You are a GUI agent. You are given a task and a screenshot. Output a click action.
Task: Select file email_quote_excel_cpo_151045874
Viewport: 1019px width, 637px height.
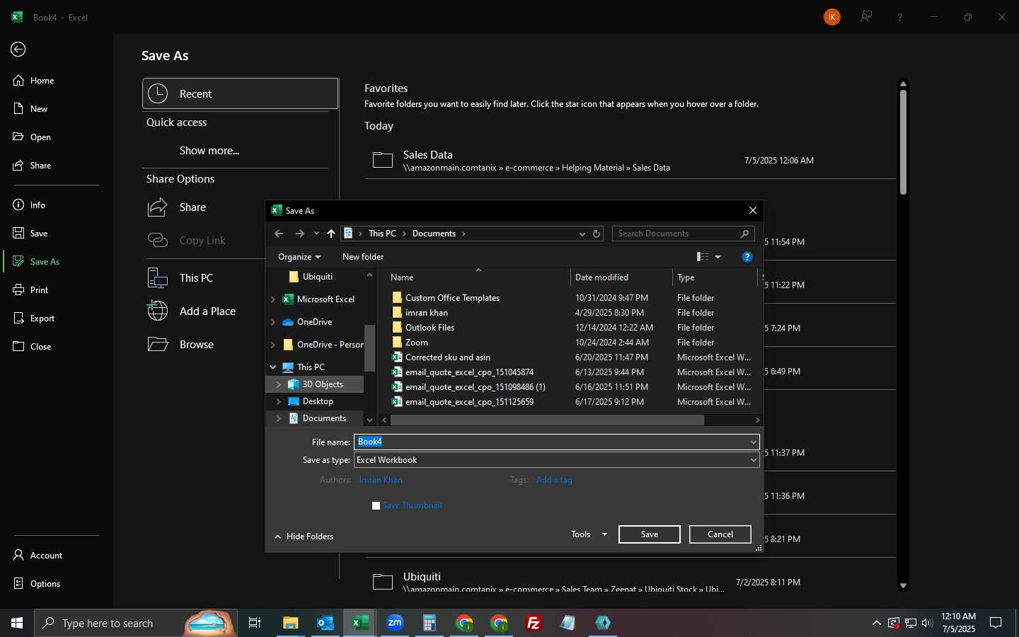469,372
